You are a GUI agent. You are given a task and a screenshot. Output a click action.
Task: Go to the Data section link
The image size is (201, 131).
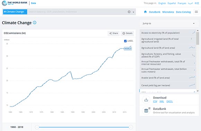[33, 3]
